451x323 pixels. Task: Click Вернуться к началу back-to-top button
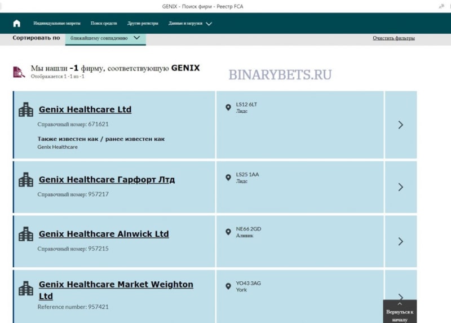click(x=400, y=312)
